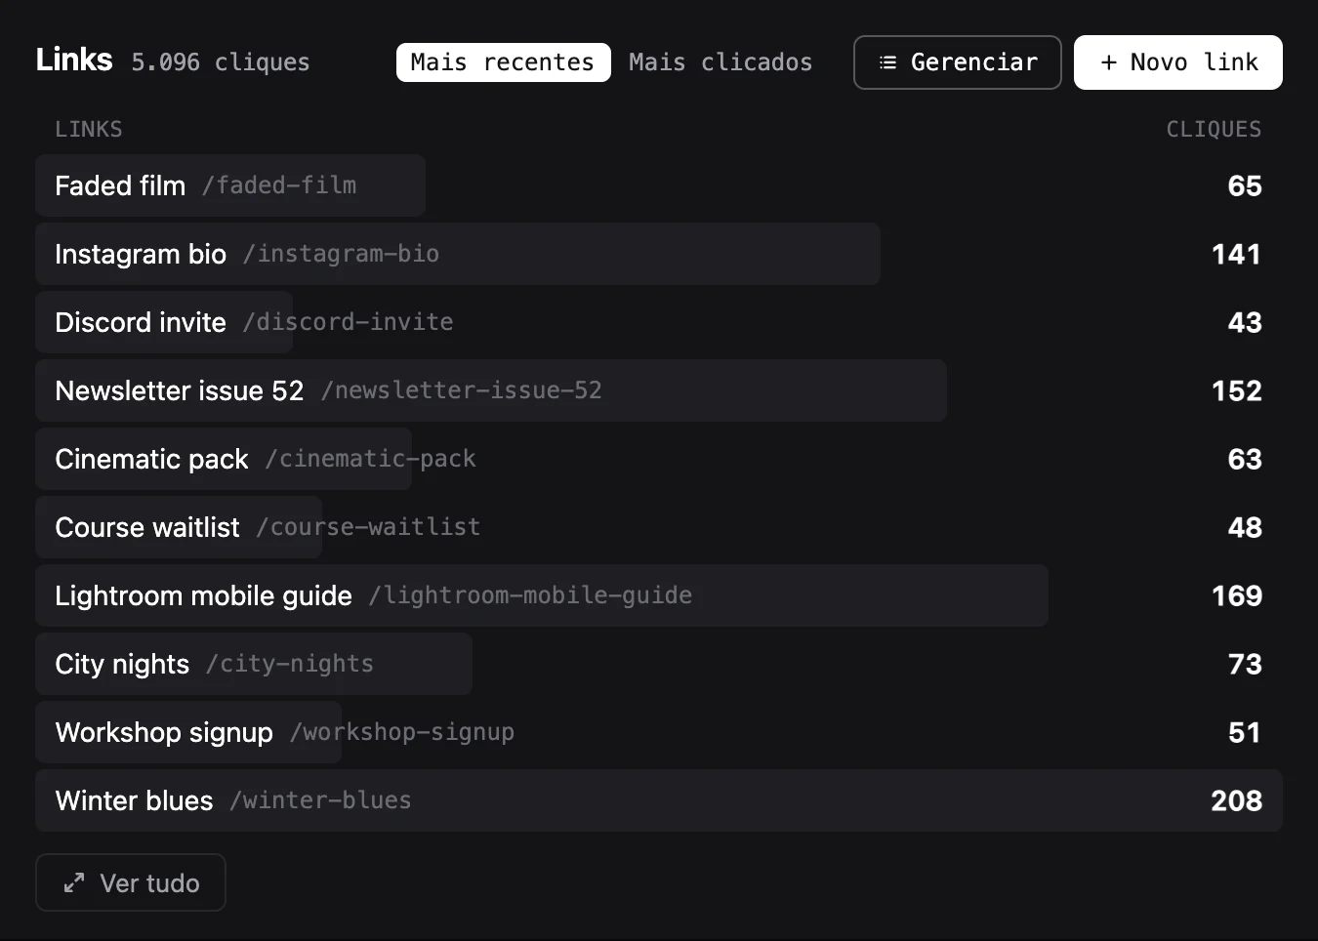Click the 141 click count
The width and height of the screenshot is (1318, 941).
tap(1237, 254)
